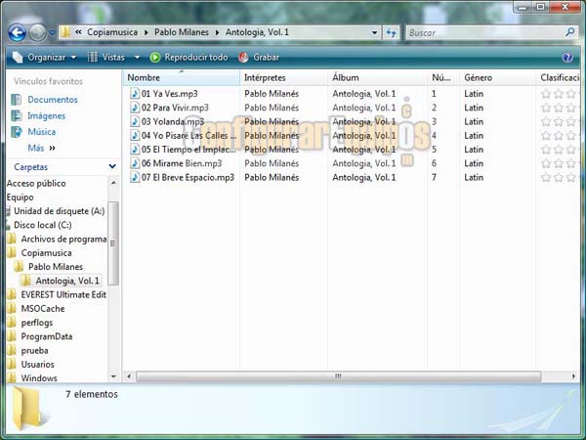Go back with the blue Back arrow
The image size is (586, 440).
17,33
